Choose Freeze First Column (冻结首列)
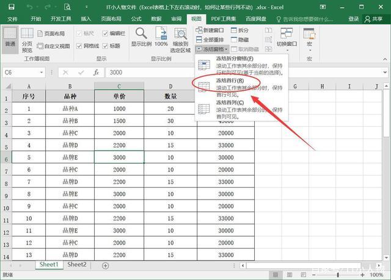The width and height of the screenshot is (391, 280). 241,109
